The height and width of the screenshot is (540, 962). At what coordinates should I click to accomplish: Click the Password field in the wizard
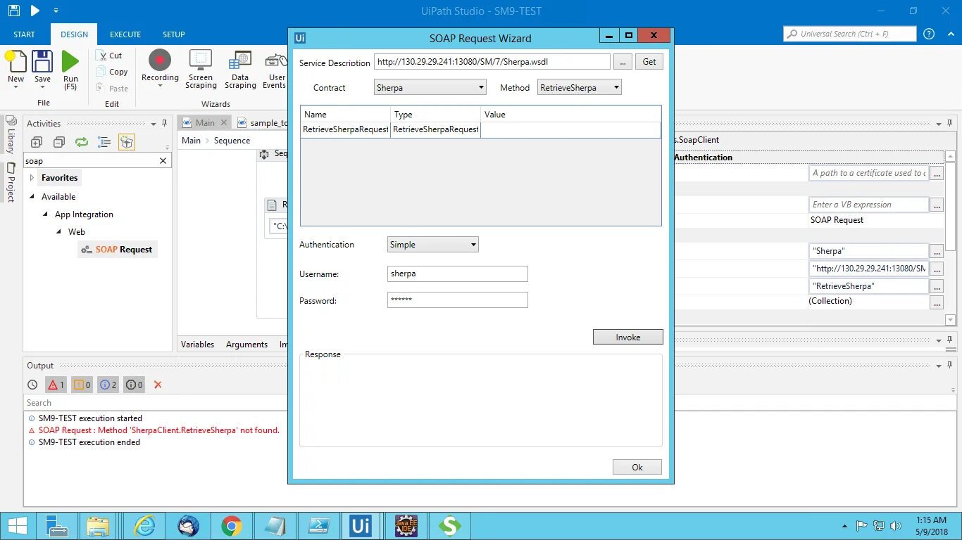click(458, 300)
